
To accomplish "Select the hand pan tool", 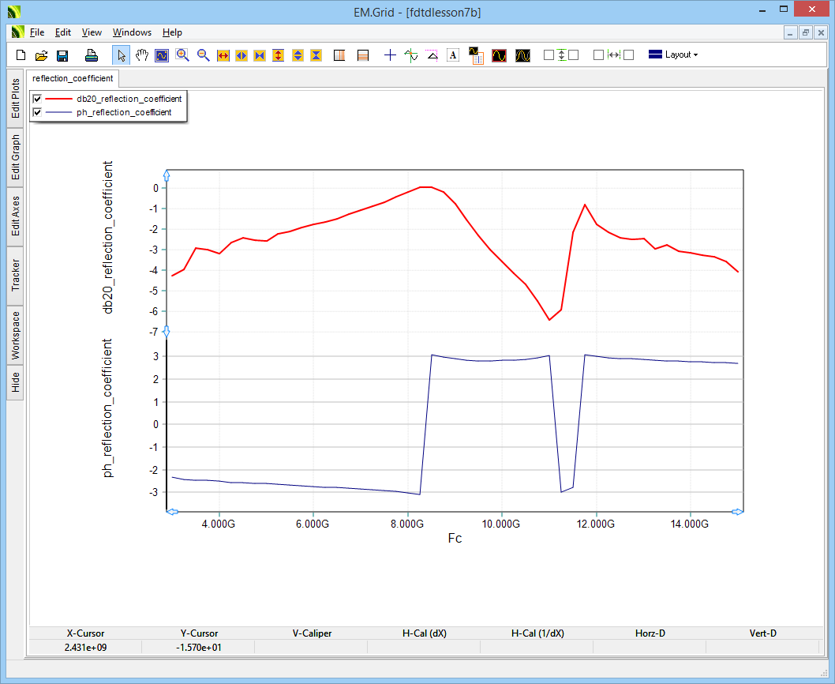I will [142, 55].
